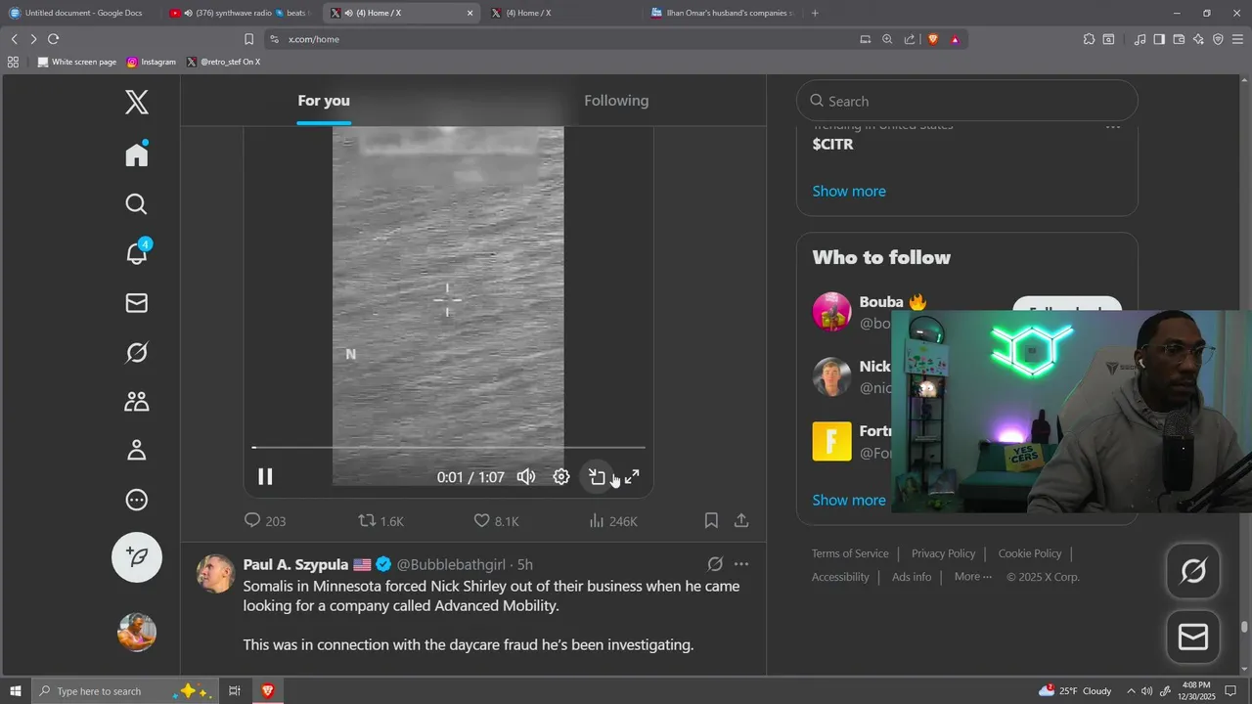This screenshot has width=1252, height=704.
Task: Open Privacy Policy link
Action: click(x=943, y=553)
